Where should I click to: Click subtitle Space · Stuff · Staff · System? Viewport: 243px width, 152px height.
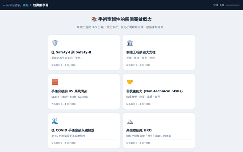(x=69, y=97)
